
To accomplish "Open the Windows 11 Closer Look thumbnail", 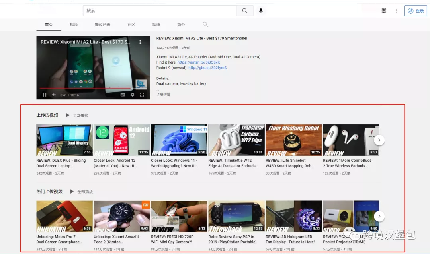I will tap(179, 140).
